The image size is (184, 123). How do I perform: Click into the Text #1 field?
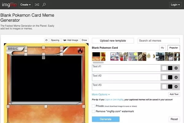(126, 68)
